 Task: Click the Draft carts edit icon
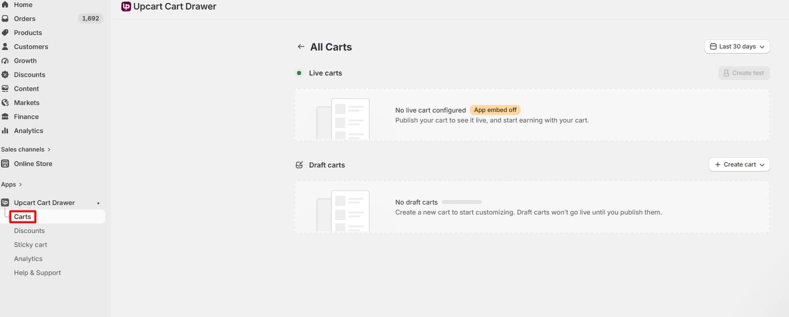(299, 165)
